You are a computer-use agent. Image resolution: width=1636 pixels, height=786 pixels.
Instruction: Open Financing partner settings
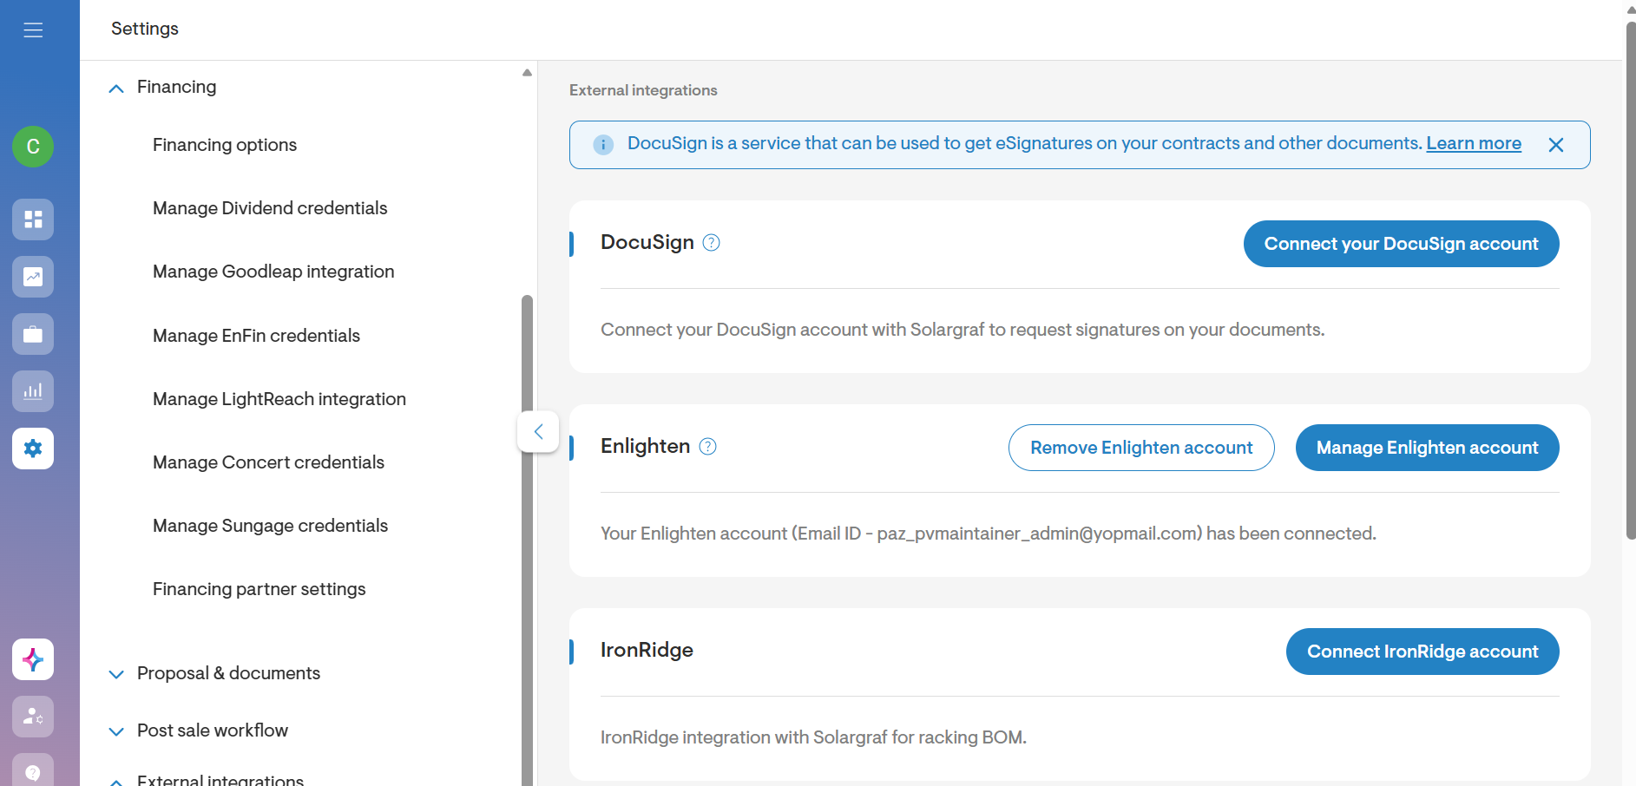[x=260, y=589]
